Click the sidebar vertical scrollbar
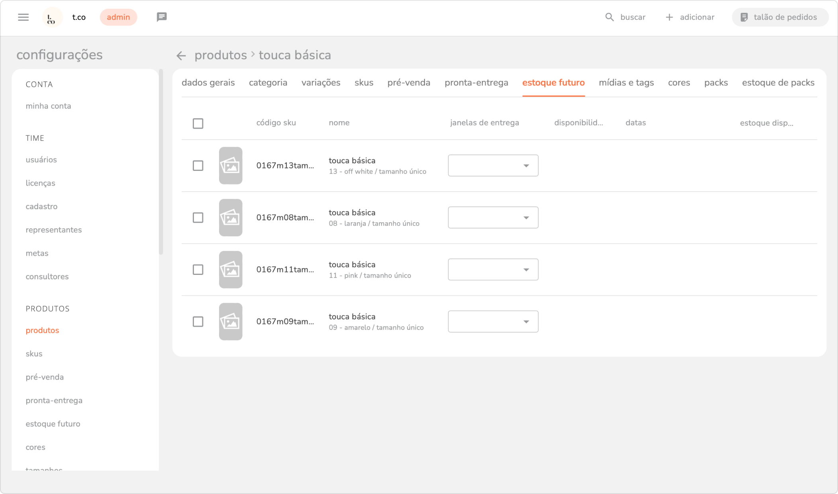The width and height of the screenshot is (838, 494). (x=161, y=161)
